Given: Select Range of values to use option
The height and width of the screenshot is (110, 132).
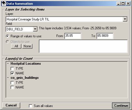Looking at the screenshot, I should click(7, 36).
